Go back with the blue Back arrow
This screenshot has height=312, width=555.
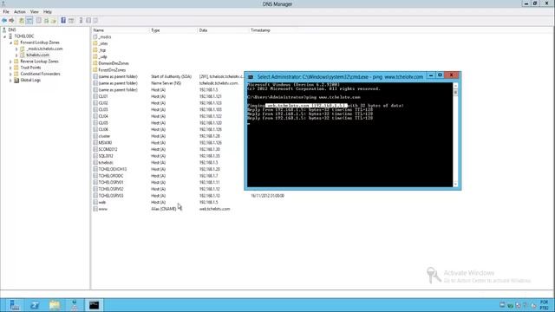pos(4,21)
